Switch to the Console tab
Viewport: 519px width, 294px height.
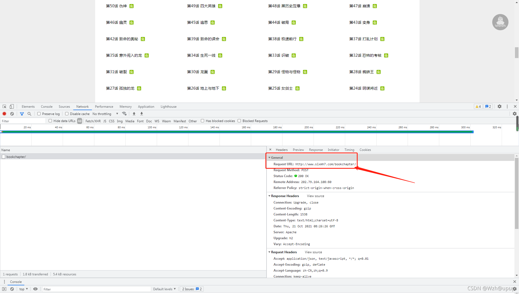pyautogui.click(x=46, y=106)
